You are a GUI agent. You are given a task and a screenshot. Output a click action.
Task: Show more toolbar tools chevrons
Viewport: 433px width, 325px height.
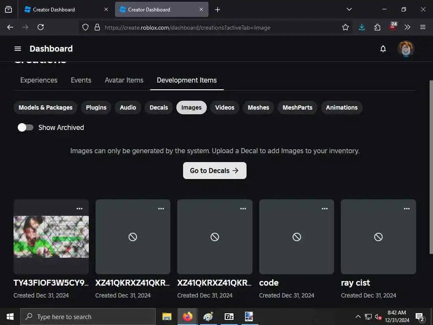407,27
